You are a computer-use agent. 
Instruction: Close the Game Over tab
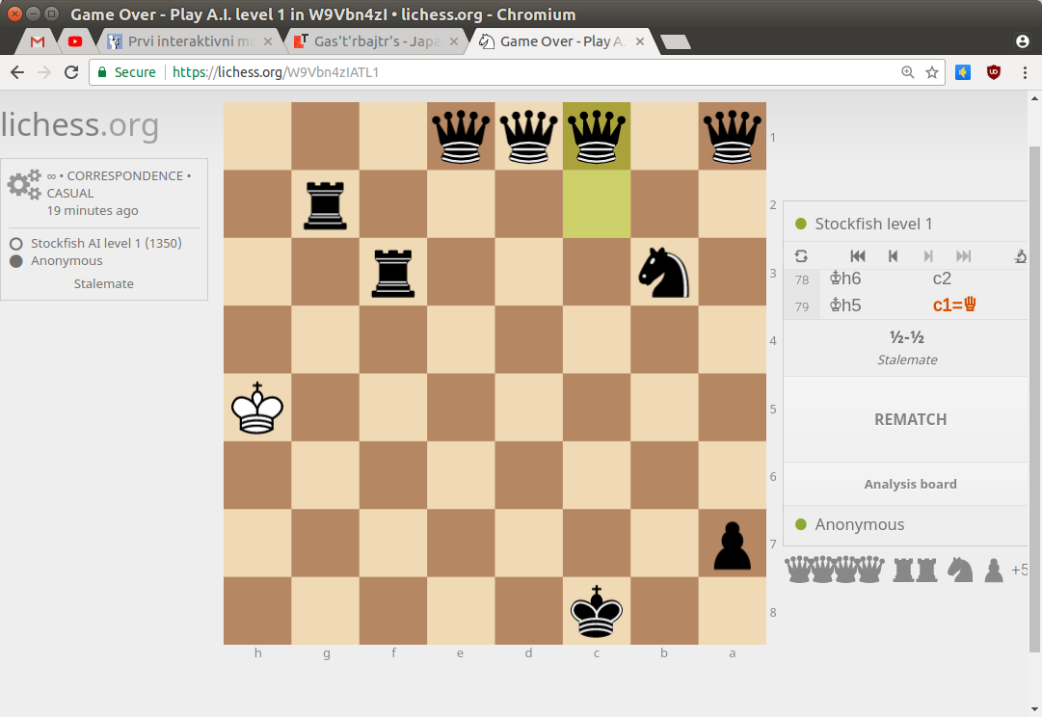click(x=640, y=41)
